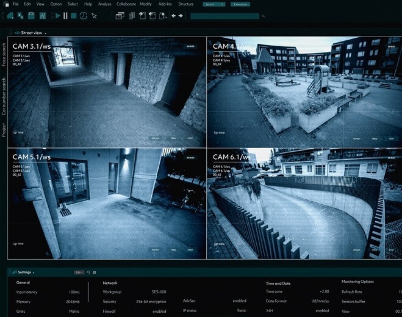Select the cursor pointer tool
Image resolution: width=402 pixels, height=317 pixels.
[94, 16]
